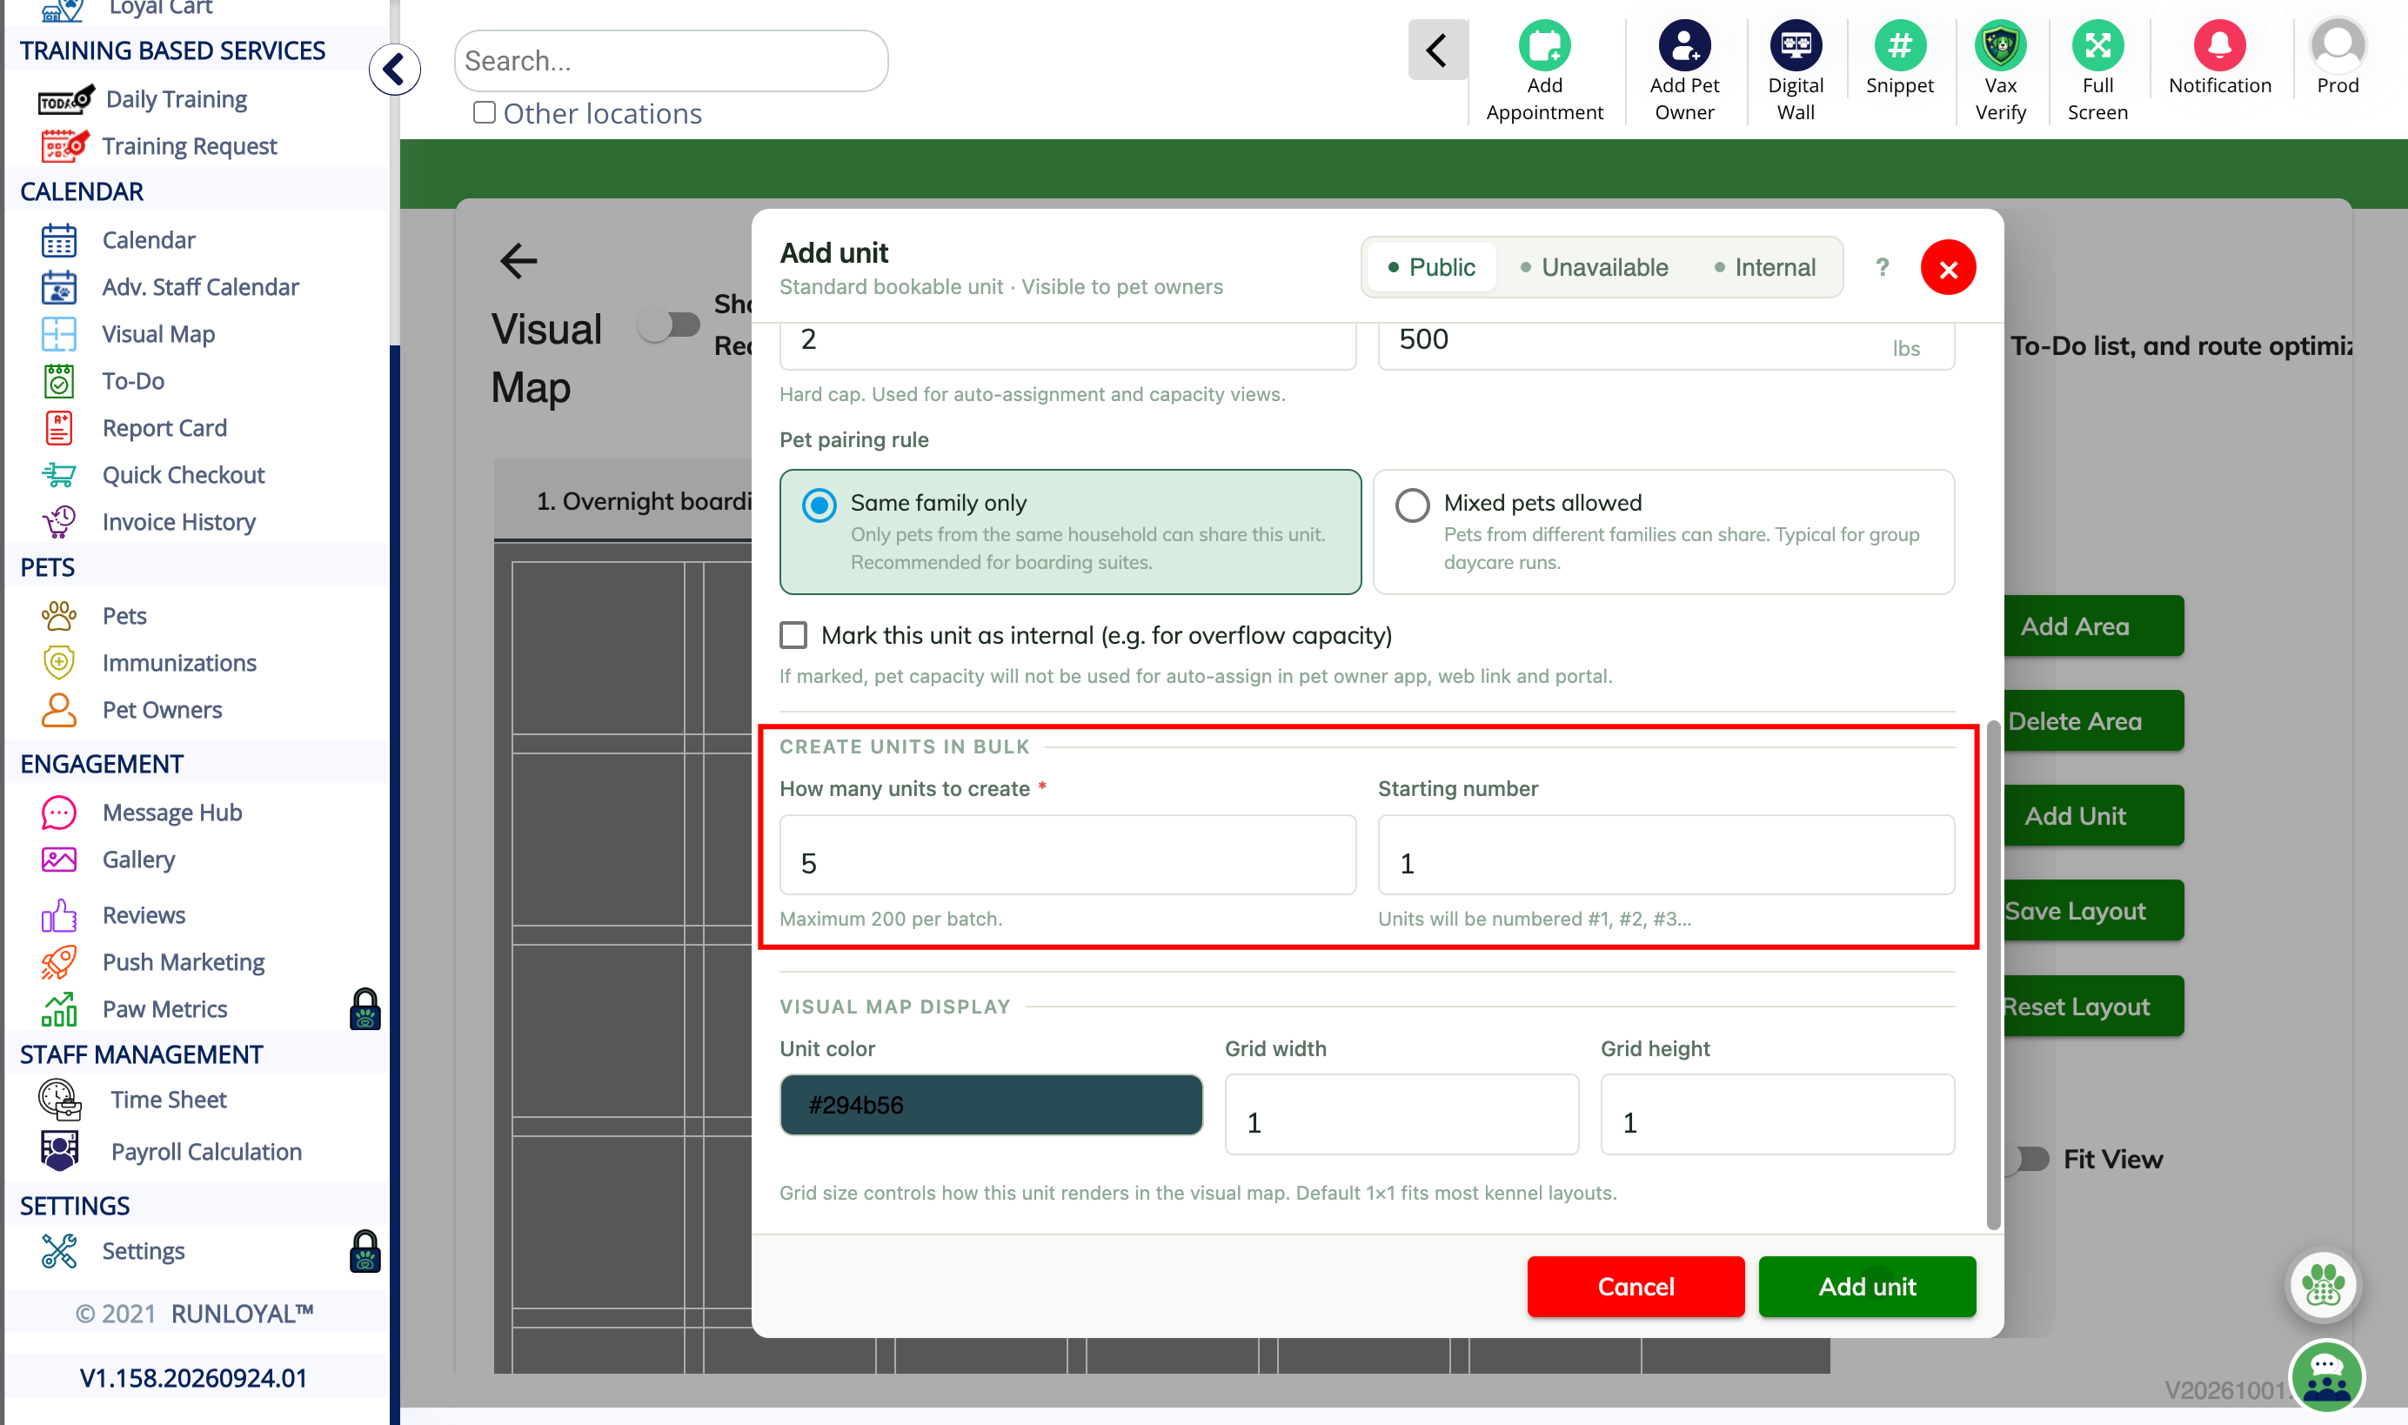The image size is (2408, 1425).
Task: Click the Starting number field
Action: click(x=1665, y=854)
